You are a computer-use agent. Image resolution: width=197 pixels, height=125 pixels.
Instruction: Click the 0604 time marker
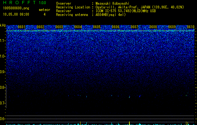[78, 27]
